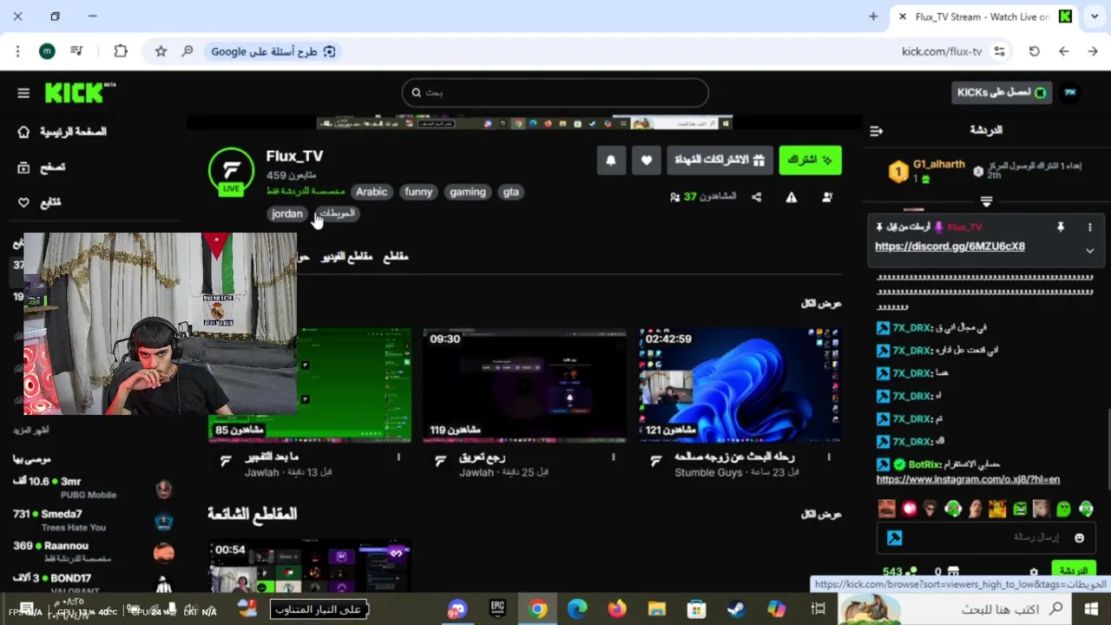This screenshot has width=1111, height=625.
Task: Open the home page sidebar item
Action: pos(62,132)
